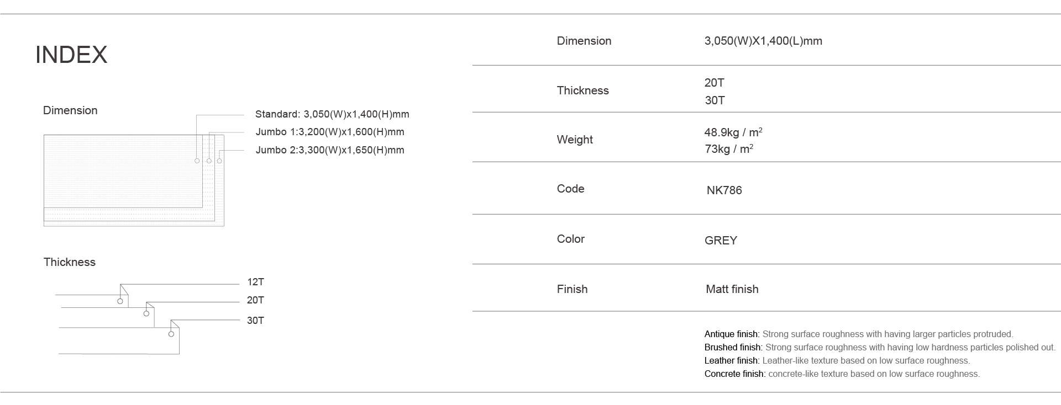This screenshot has width=1061, height=405.
Task: Click the Jumbo 2 circle marker in the dimension diagram
Action: point(219,161)
